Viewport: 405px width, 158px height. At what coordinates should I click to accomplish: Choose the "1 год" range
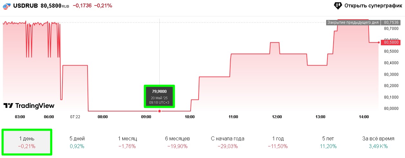tap(278, 142)
